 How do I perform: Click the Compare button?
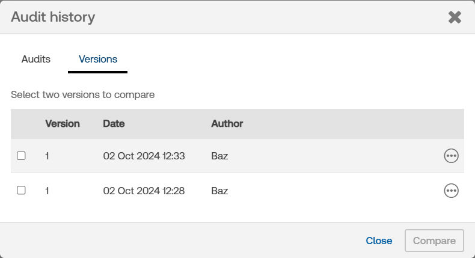coord(434,241)
